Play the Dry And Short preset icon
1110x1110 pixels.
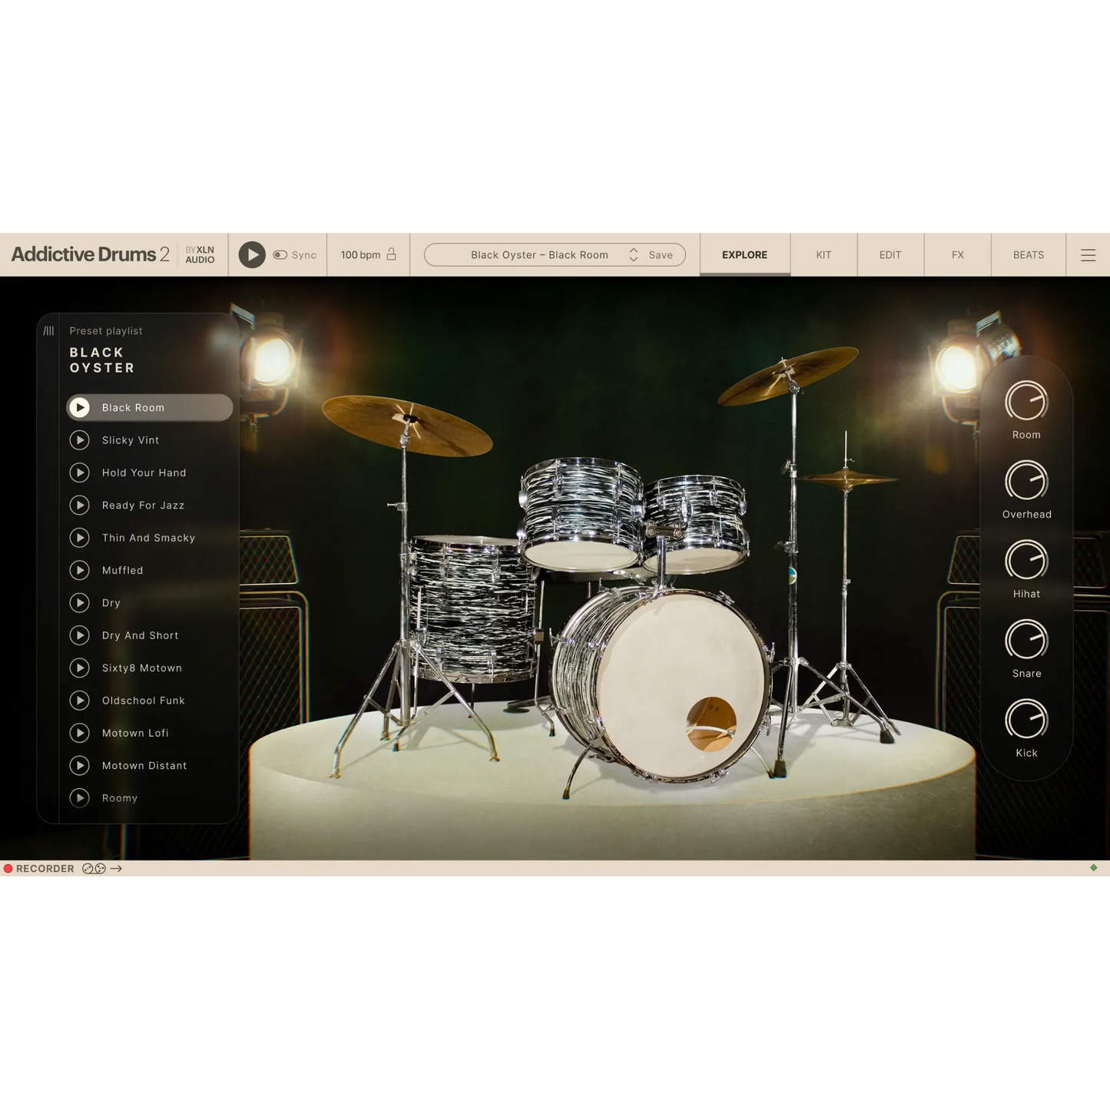(80, 635)
